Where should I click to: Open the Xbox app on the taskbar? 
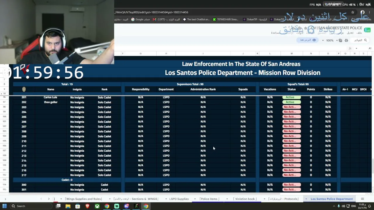click(x=97, y=206)
